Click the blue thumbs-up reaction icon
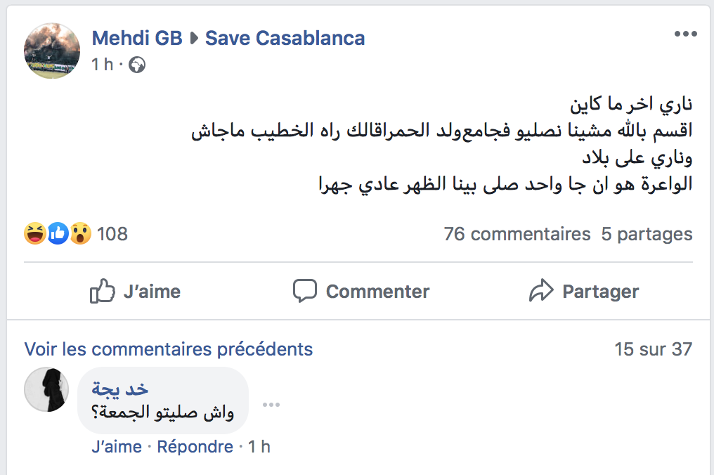This screenshot has width=714, height=475. pyautogui.click(x=58, y=233)
